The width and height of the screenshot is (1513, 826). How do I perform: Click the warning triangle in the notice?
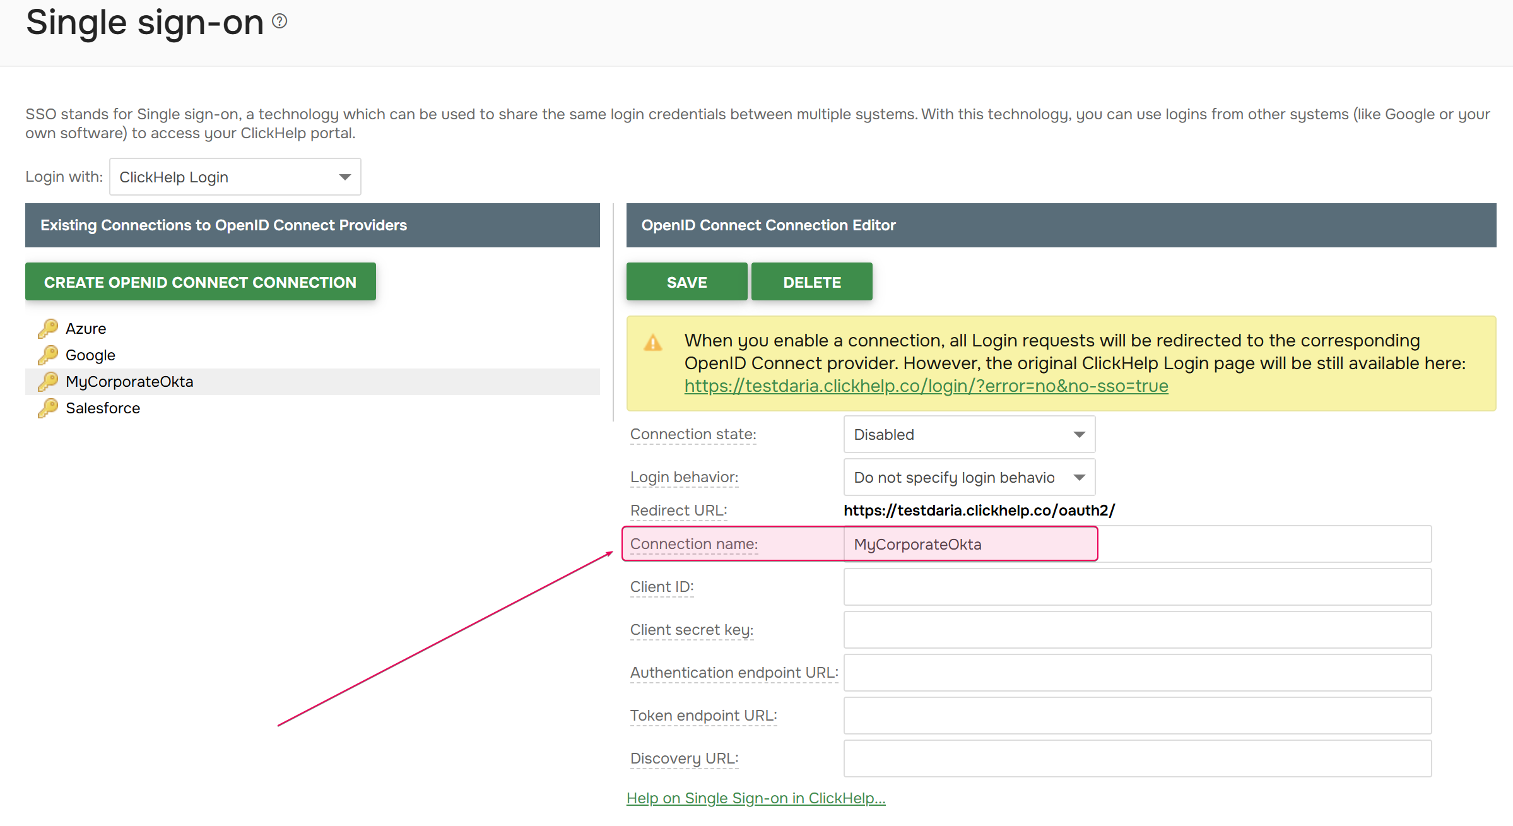654,342
